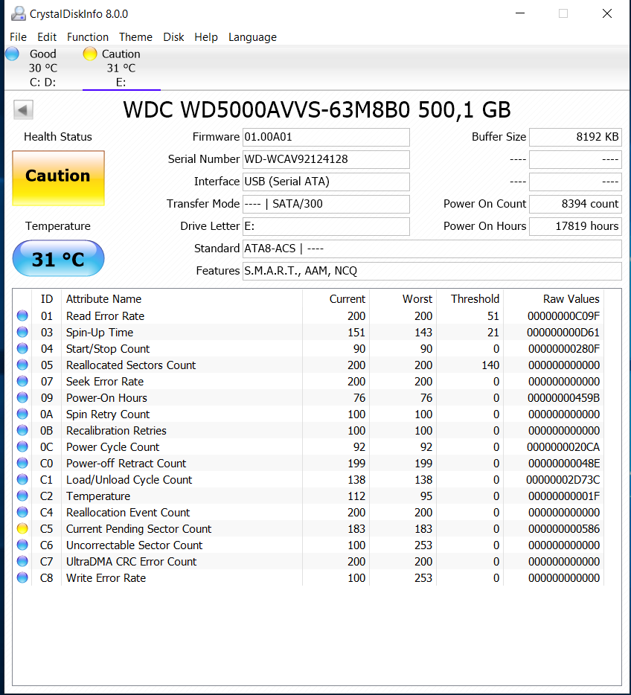
Task: Click the status orb for Reallocated Sectors Count
Action: [22, 365]
